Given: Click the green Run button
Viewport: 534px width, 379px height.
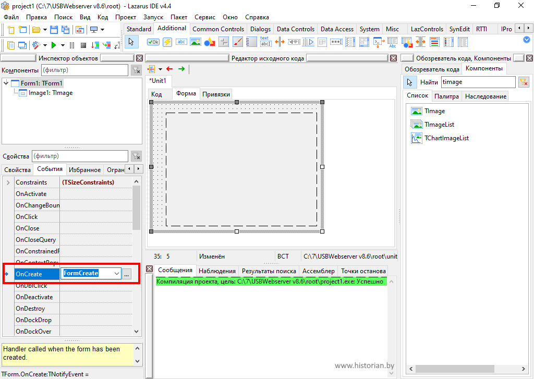Looking at the screenshot, I should point(54,45).
